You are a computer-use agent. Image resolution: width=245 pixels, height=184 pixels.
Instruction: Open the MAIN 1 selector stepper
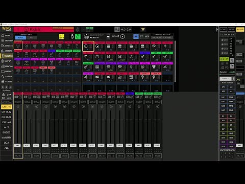[233, 79]
